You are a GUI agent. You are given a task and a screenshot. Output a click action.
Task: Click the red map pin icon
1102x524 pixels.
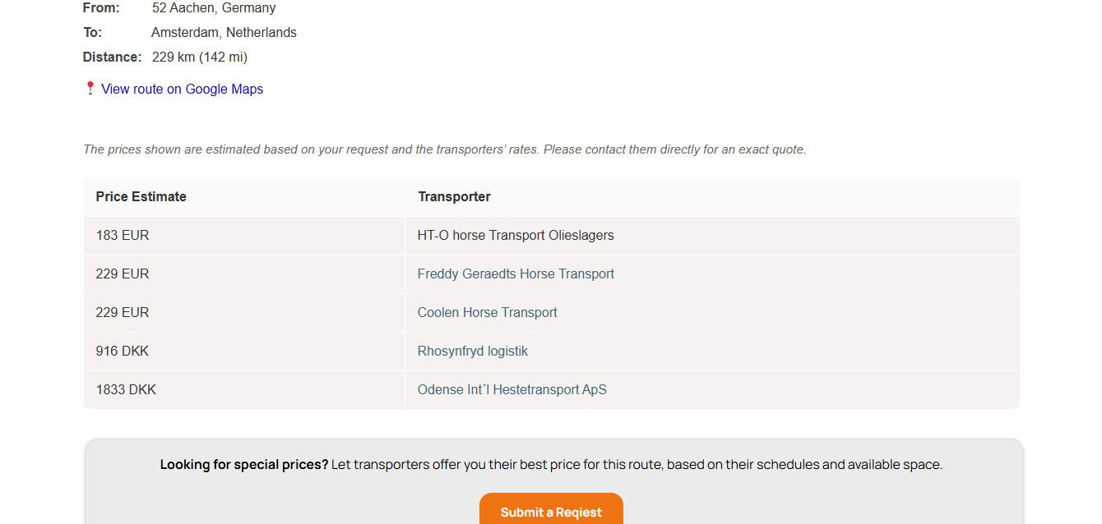pos(90,88)
